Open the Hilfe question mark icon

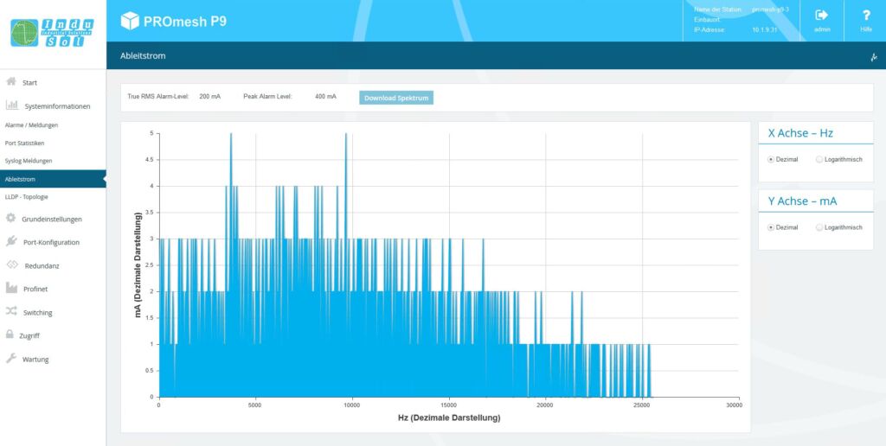[x=865, y=16]
